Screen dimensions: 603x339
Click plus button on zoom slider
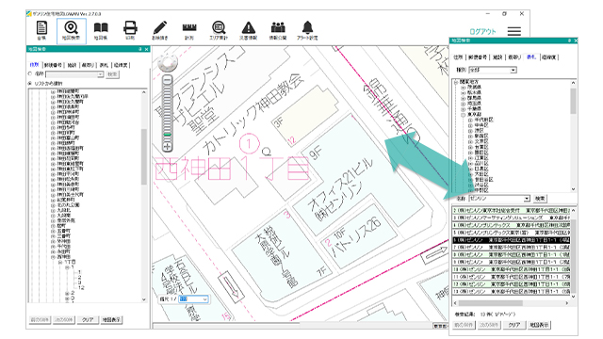[168, 147]
